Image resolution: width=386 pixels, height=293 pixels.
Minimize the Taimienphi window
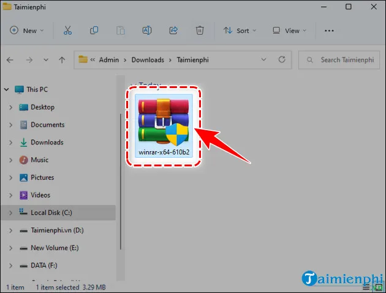[x=324, y=7]
